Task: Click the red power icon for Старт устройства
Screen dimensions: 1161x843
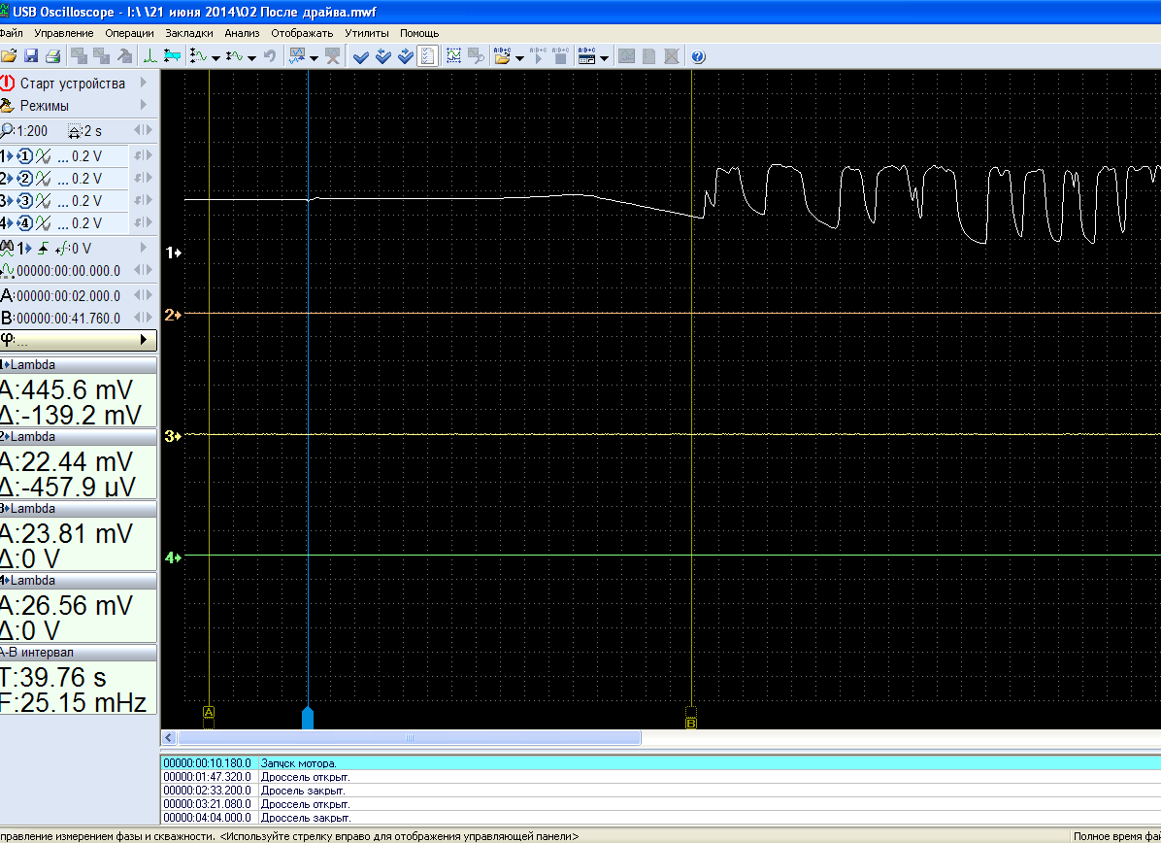Action: tap(9, 84)
